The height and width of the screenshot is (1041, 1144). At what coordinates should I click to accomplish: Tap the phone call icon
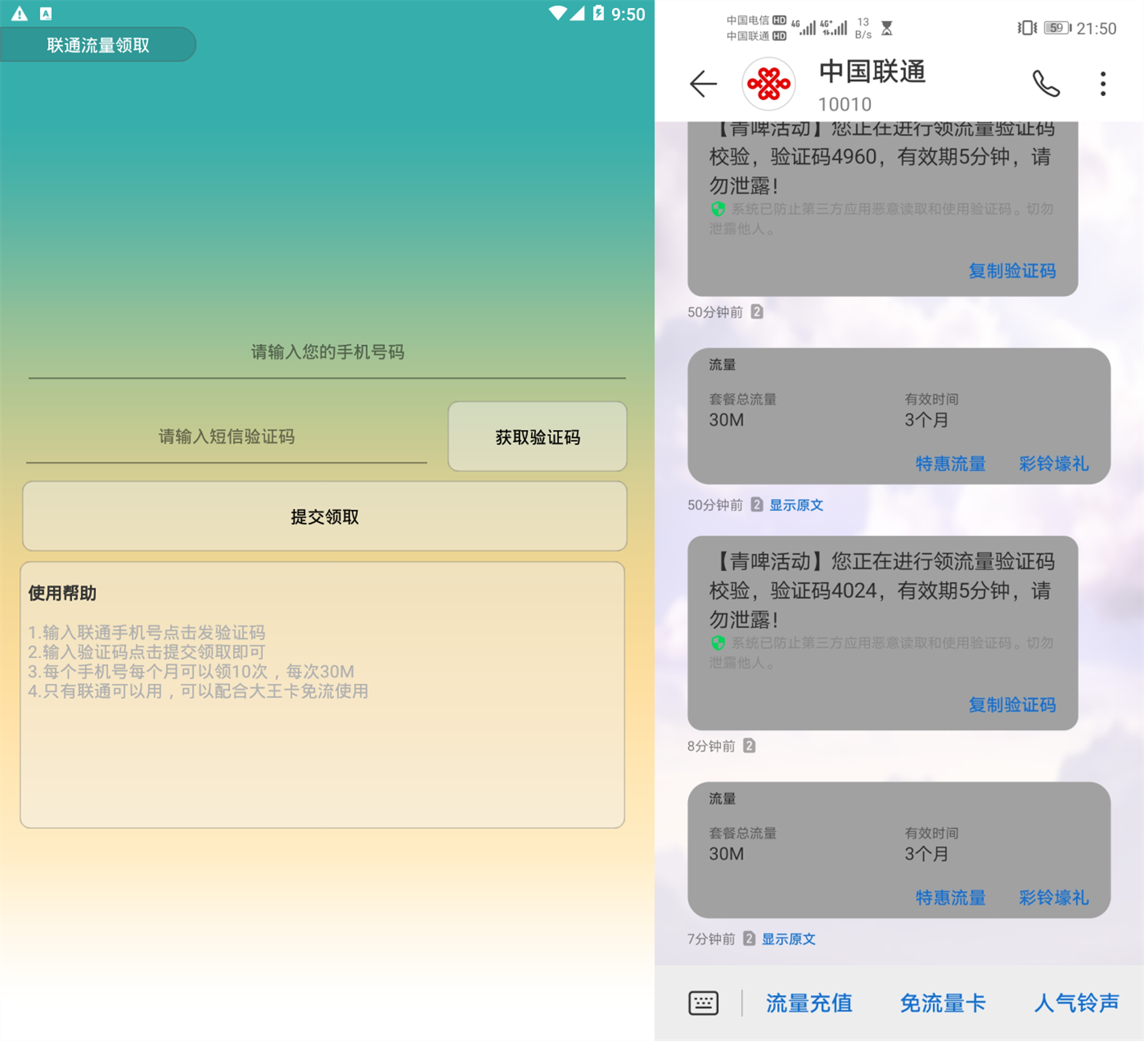pos(1045,83)
